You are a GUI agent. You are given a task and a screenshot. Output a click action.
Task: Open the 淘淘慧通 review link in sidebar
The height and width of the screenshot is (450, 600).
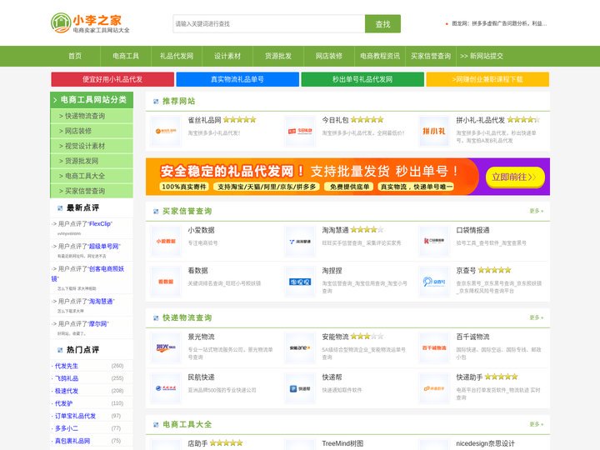[x=102, y=302]
